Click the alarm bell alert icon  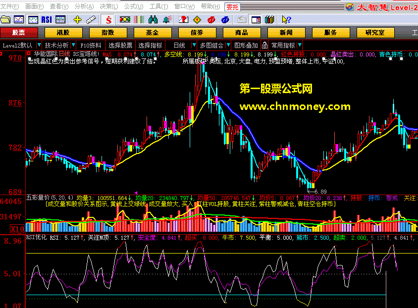[x=167, y=20]
